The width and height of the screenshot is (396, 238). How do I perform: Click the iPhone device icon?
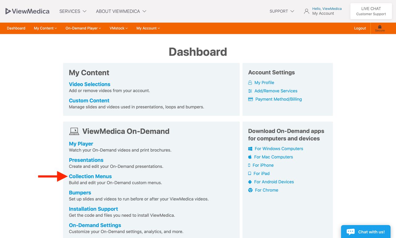tap(249, 165)
